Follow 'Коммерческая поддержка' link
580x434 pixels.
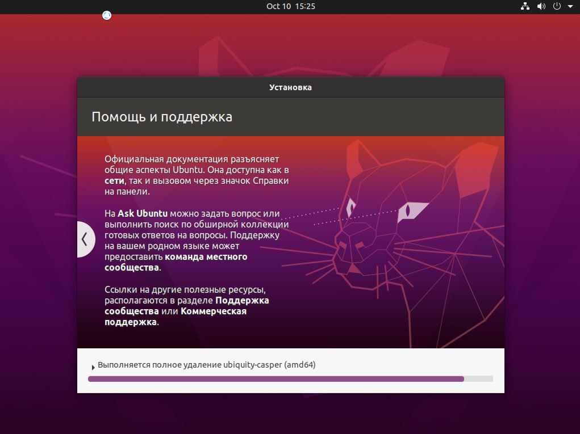(x=176, y=317)
